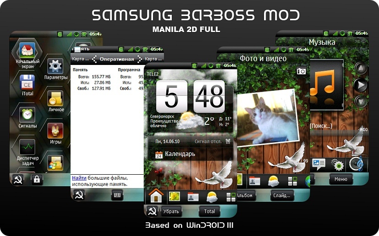The width and height of the screenshot is (379, 236).
Task: Click music play button
Action: pyautogui.click(x=361, y=85)
